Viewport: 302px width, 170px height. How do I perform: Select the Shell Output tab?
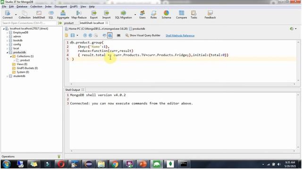73,90
